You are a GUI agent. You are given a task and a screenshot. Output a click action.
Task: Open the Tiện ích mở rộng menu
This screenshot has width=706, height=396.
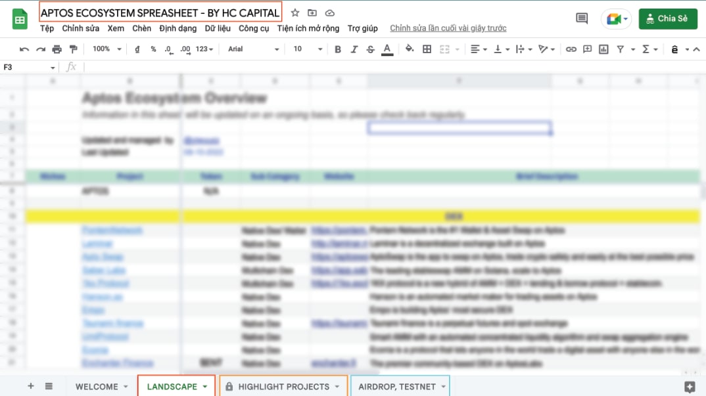[308, 28]
